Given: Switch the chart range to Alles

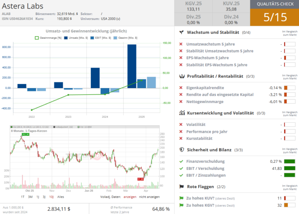Looking at the screenshot, I should [x=60, y=197].
